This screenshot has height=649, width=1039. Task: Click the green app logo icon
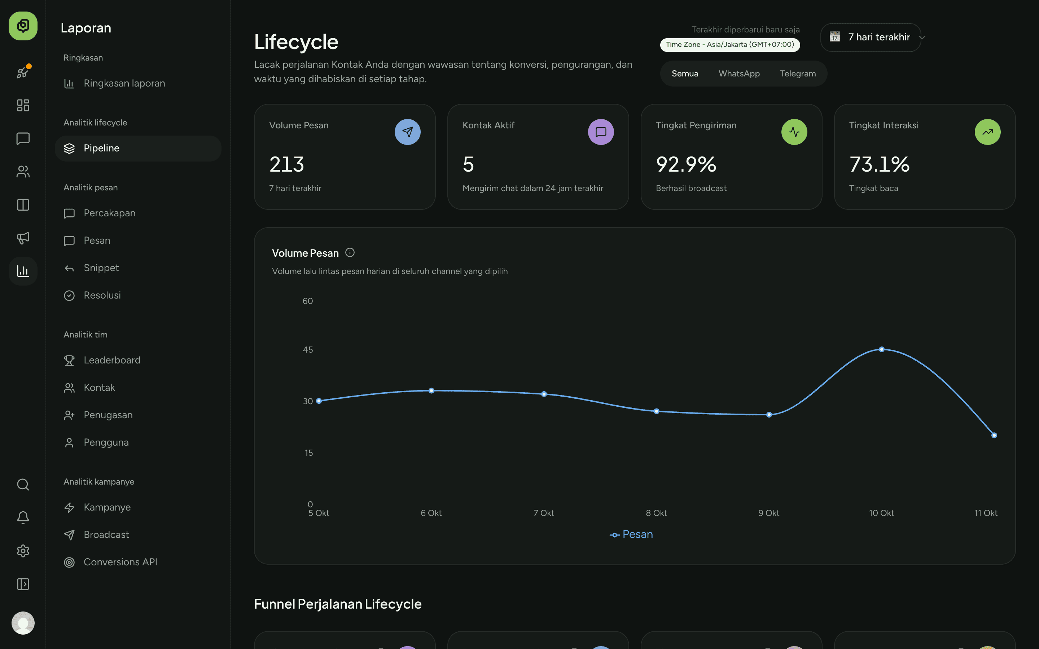pyautogui.click(x=23, y=26)
